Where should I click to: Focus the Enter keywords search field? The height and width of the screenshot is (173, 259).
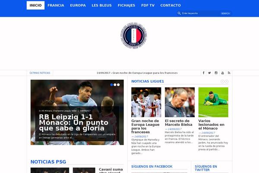(x=200, y=13)
